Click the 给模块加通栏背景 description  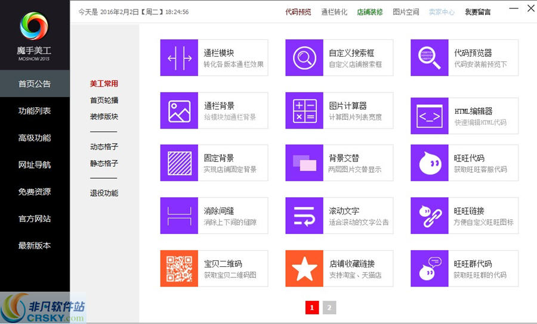[230, 117]
